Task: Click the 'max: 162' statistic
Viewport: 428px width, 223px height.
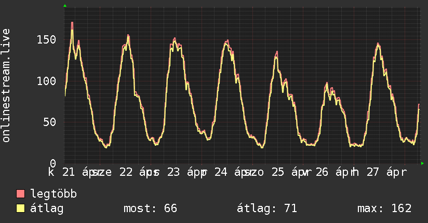Action: [x=384, y=208]
